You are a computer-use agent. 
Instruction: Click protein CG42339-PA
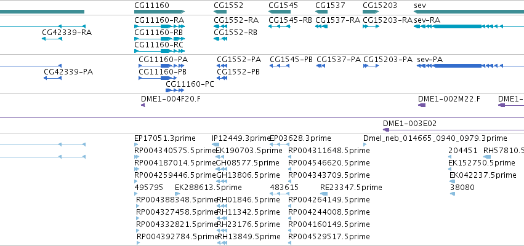pos(52,78)
